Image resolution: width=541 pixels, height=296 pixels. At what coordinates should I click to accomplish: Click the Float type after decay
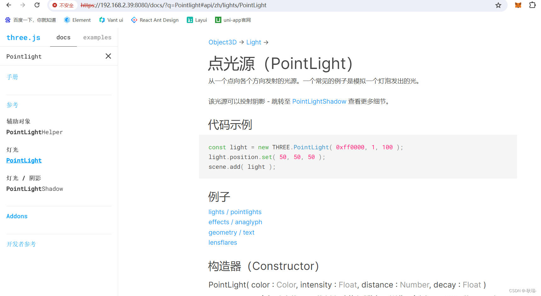[x=472, y=285]
